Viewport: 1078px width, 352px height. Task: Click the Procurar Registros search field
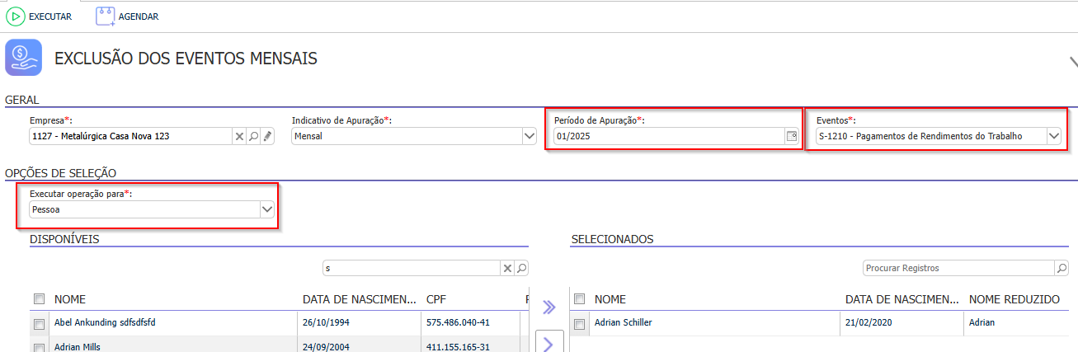pyautogui.click(x=958, y=268)
